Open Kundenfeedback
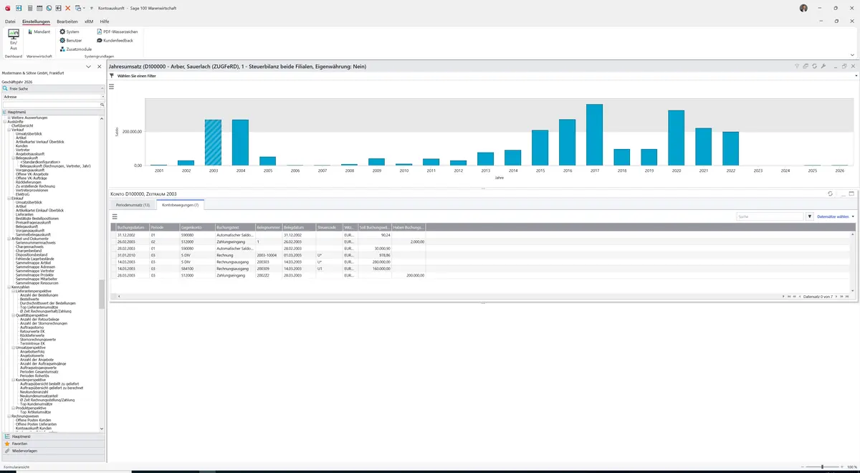 [114, 41]
